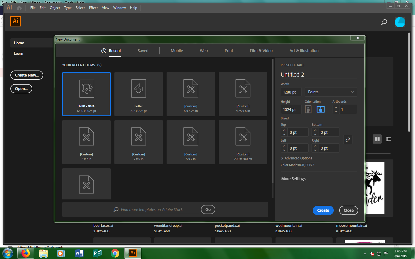The height and width of the screenshot is (259, 415).
Task: Click the Width field showing 1280 pt
Action: 291,92
